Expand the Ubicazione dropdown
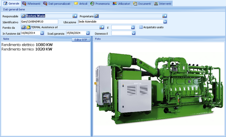Viewport: 226px width, 137px height. 165,22
